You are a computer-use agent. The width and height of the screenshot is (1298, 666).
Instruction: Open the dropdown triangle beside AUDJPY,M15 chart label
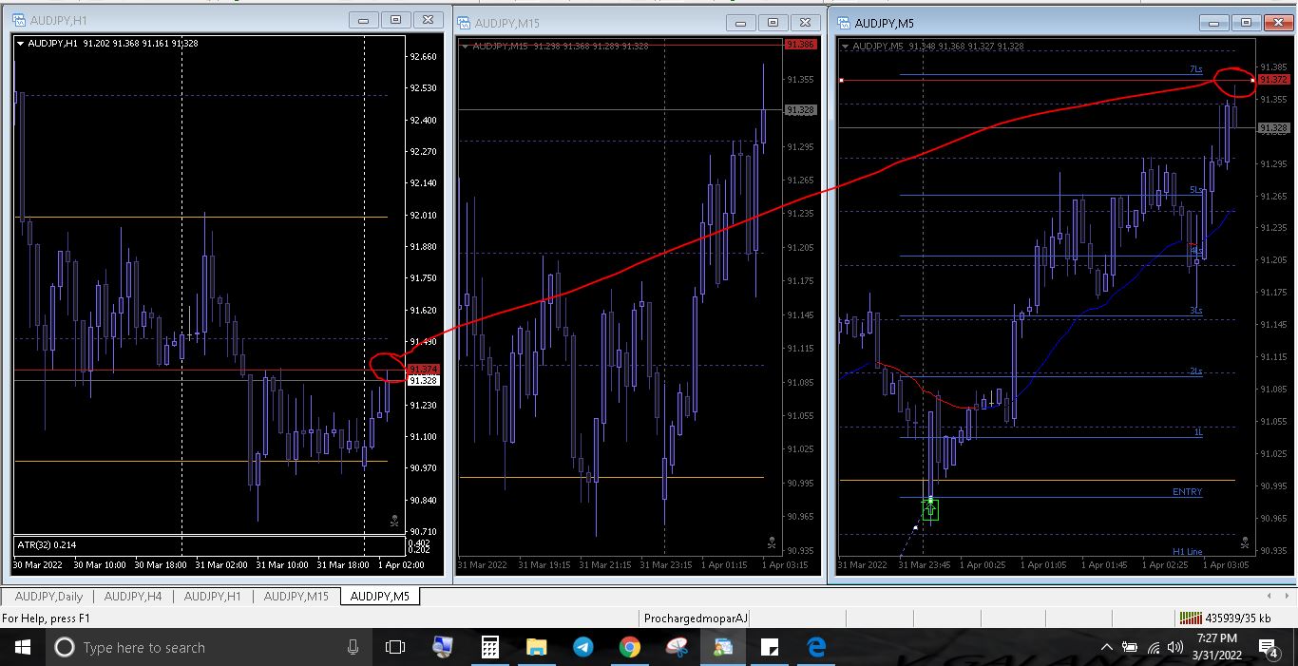[x=466, y=46]
